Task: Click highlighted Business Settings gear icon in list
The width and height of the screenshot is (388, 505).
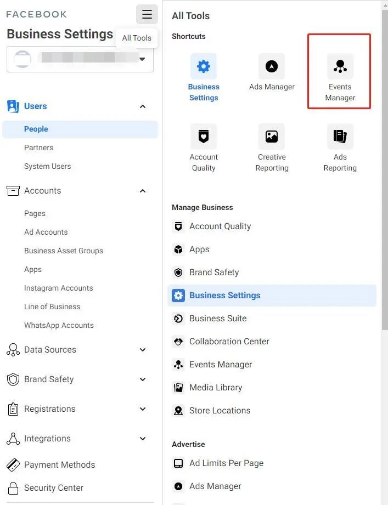Action: (178, 296)
